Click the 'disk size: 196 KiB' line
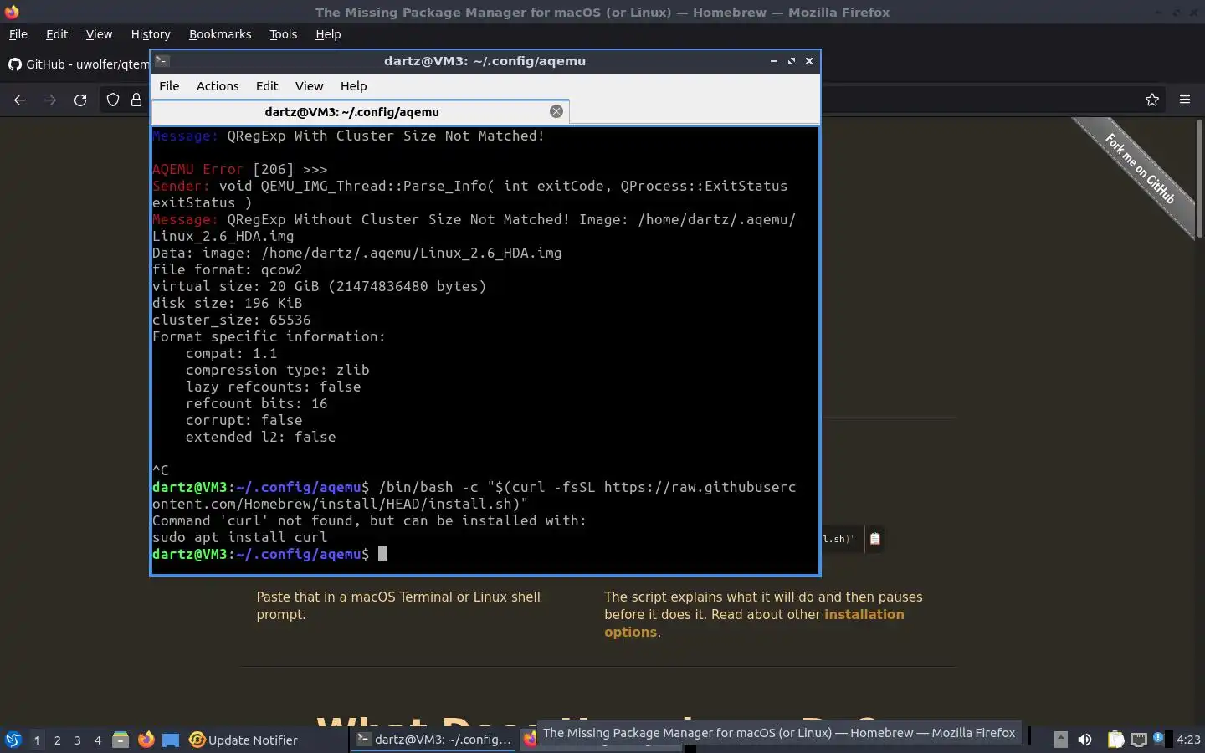This screenshot has width=1205, height=753. coord(227,303)
